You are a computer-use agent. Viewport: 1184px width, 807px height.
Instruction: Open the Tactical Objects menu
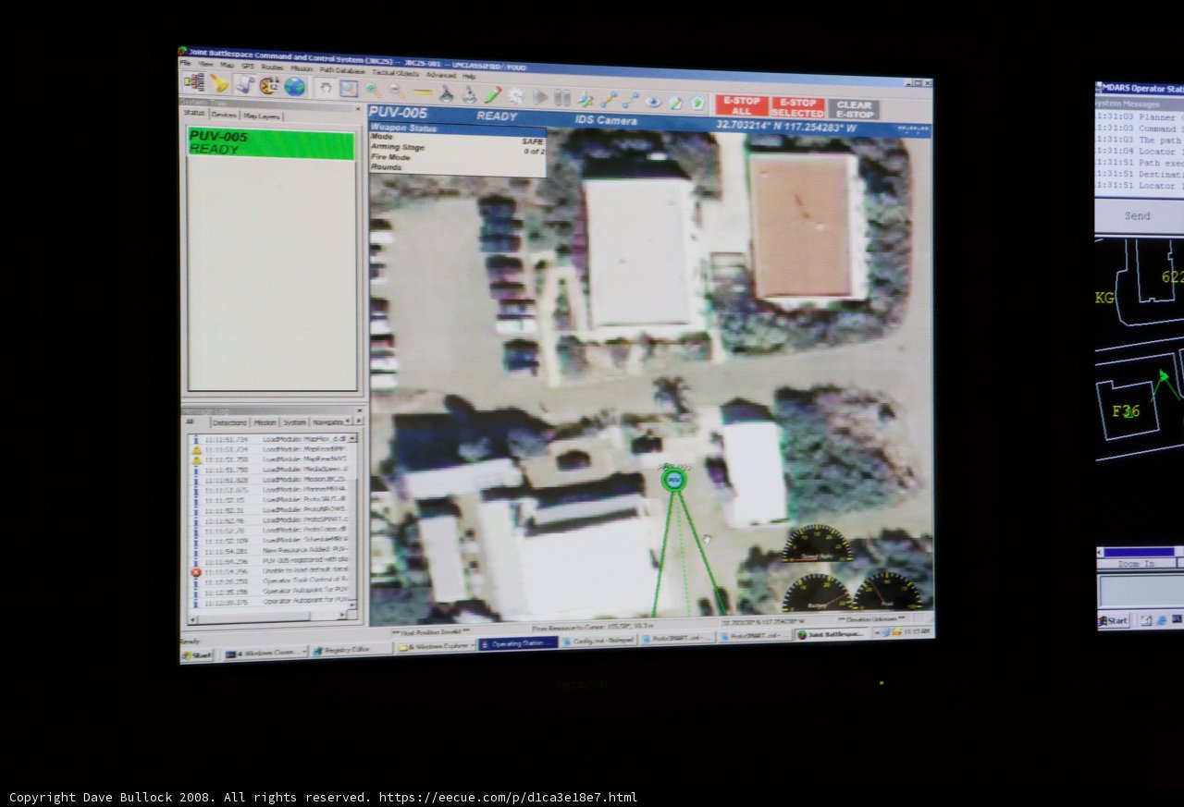[x=396, y=73]
